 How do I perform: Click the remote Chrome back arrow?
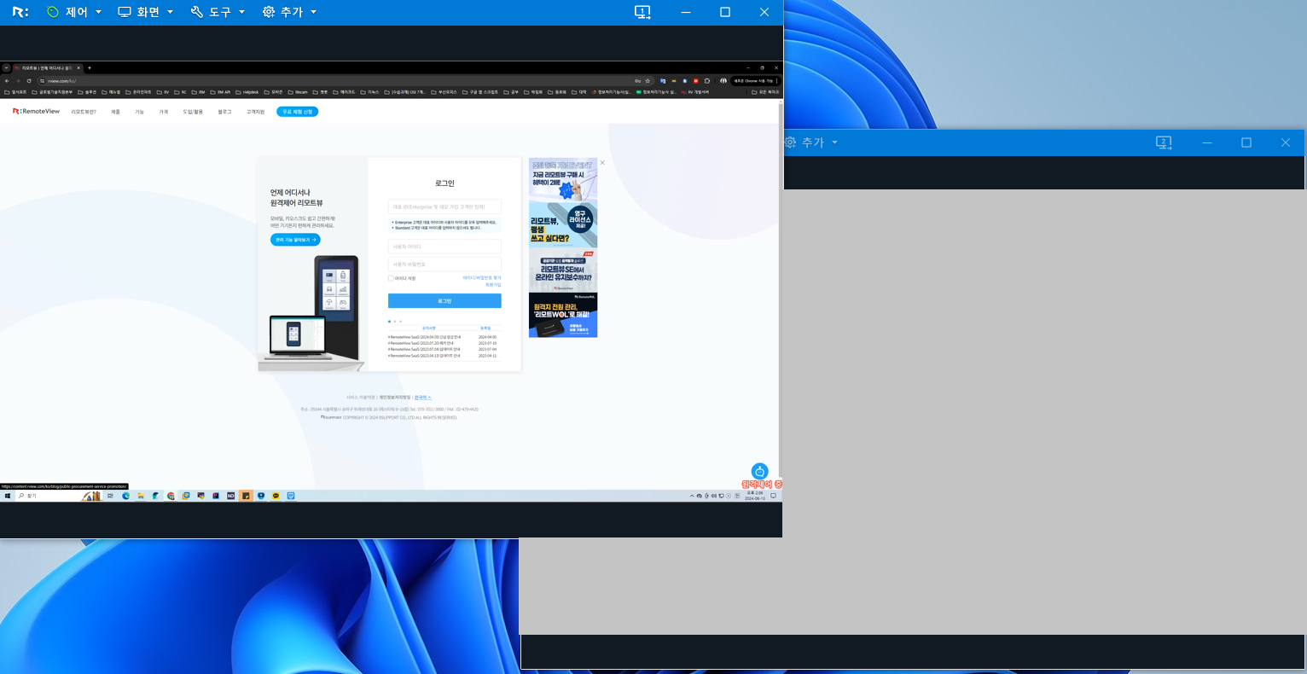tap(7, 81)
